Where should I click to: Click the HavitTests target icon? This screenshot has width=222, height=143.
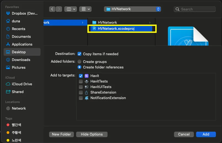tap(87, 81)
